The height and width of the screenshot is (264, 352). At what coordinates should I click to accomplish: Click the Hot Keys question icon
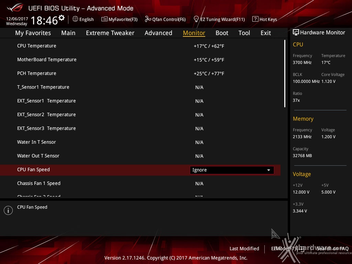click(x=255, y=19)
